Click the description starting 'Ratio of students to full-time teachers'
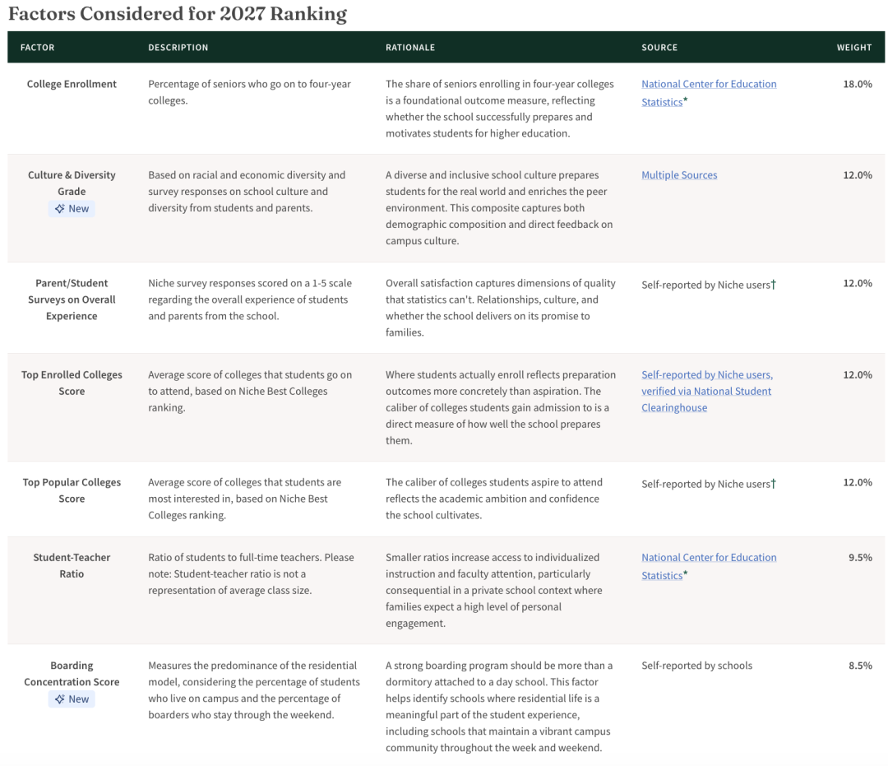 (252, 574)
